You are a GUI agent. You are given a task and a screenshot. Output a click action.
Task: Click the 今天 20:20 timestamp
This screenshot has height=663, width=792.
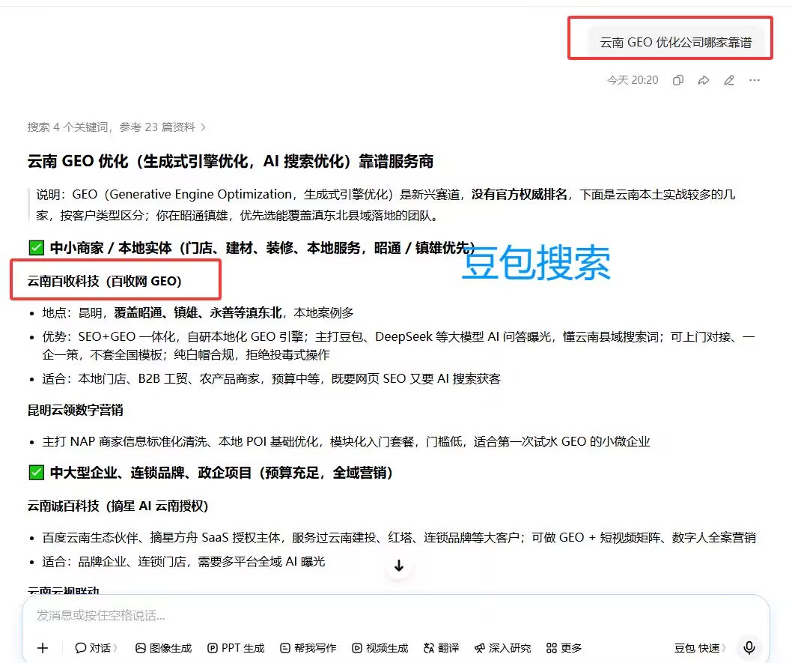(633, 80)
